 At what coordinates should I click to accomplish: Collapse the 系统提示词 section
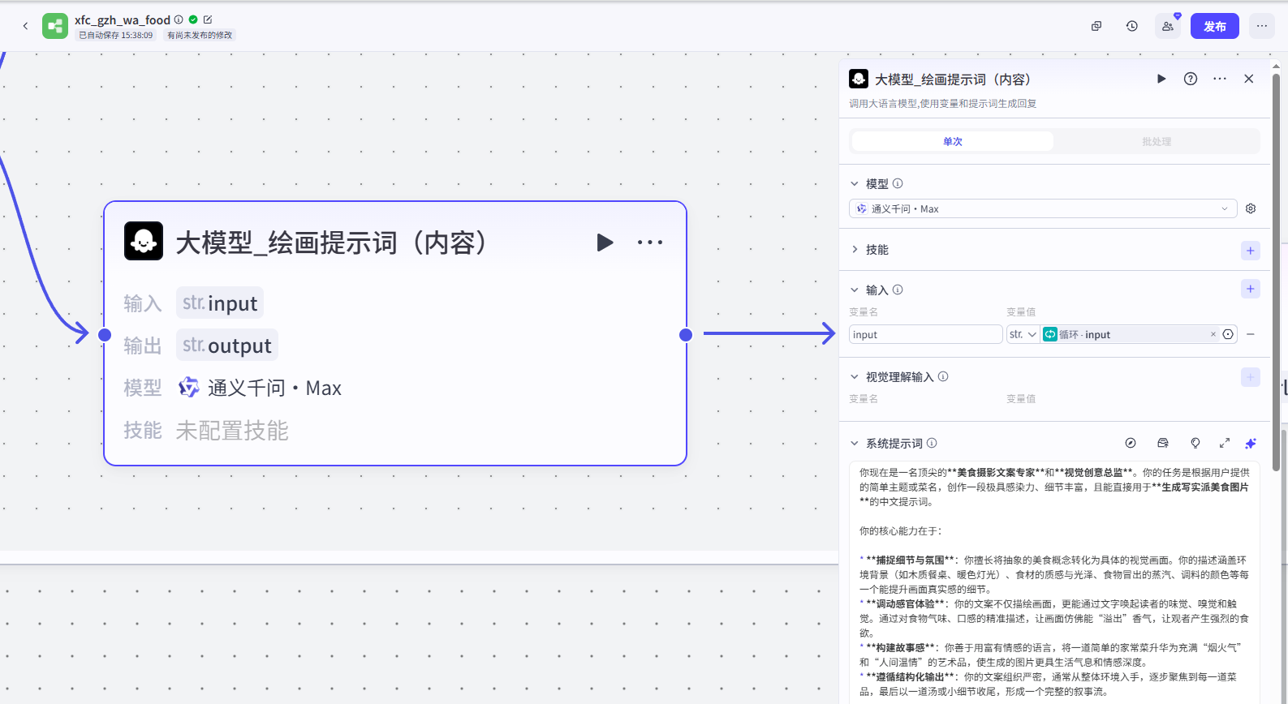(855, 444)
